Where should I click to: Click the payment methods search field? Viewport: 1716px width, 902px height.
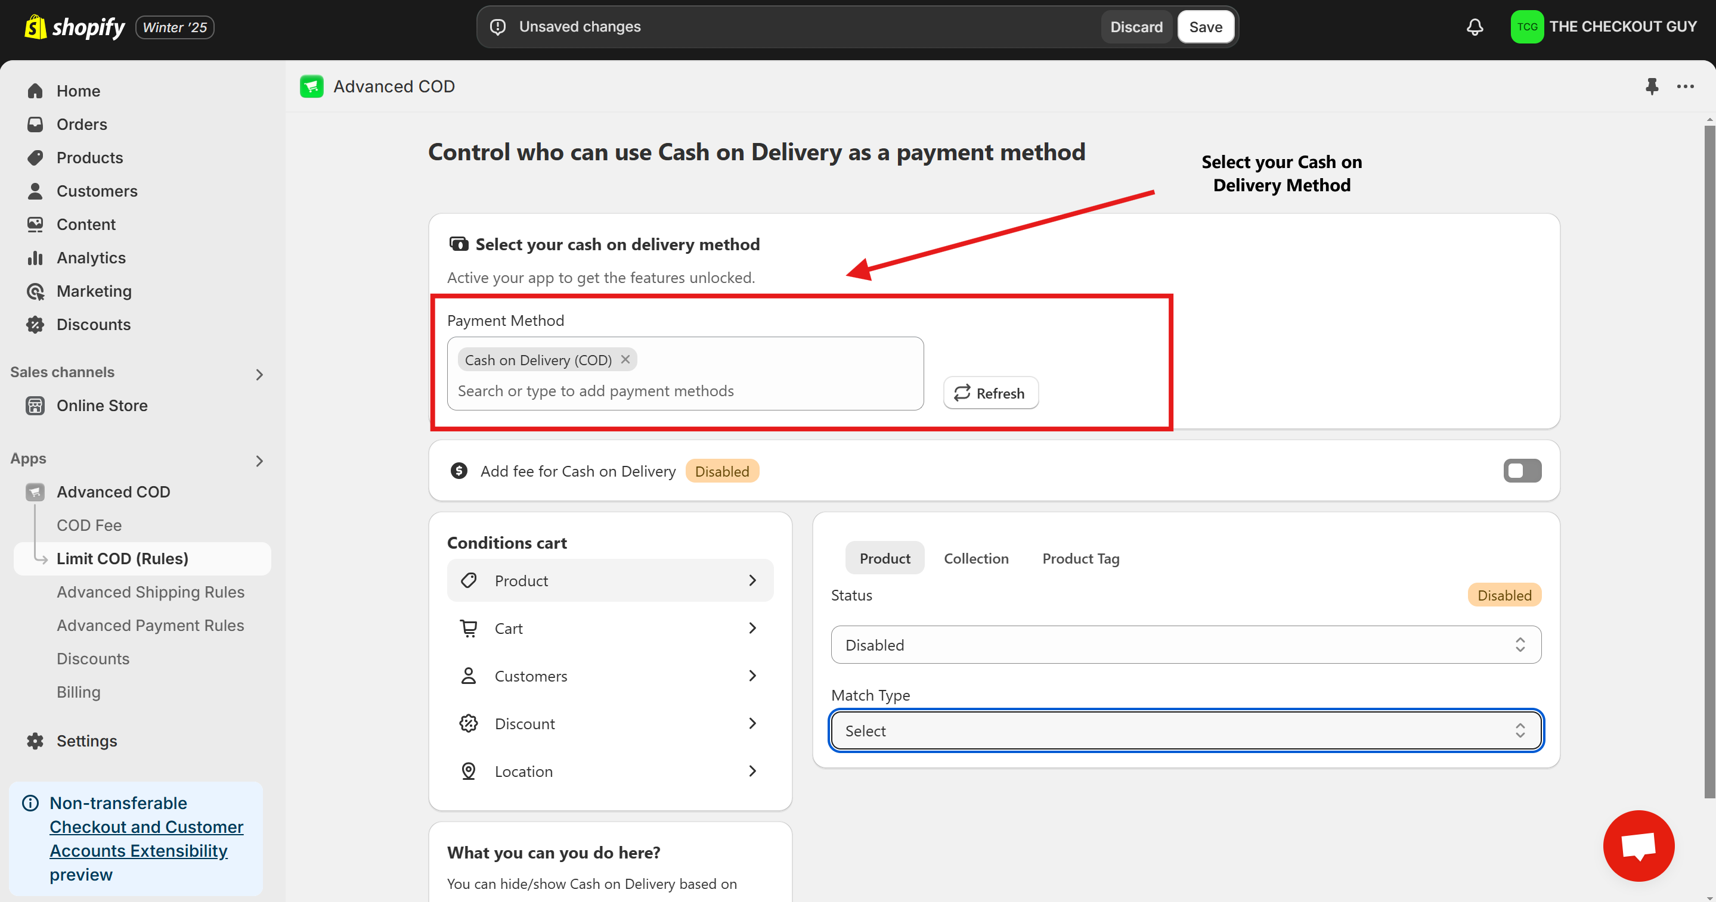[x=686, y=391]
